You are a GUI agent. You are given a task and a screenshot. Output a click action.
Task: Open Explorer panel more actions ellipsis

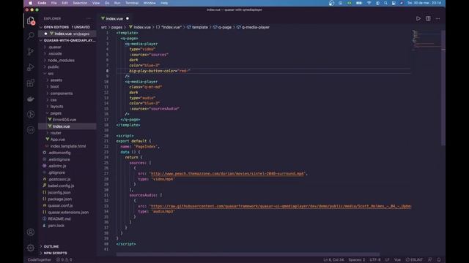(x=88, y=18)
